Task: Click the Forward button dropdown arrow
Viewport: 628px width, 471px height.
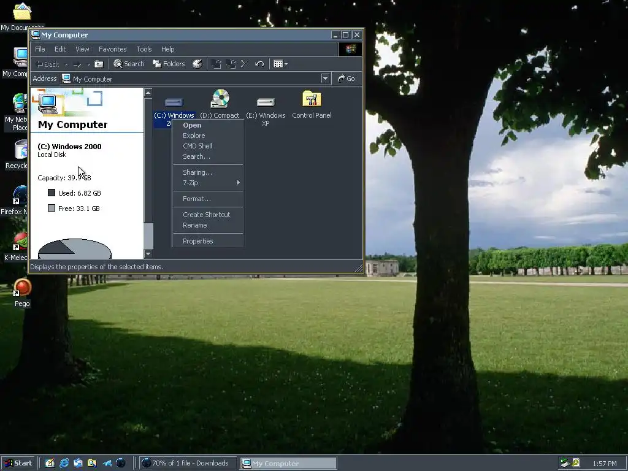Action: coord(88,64)
